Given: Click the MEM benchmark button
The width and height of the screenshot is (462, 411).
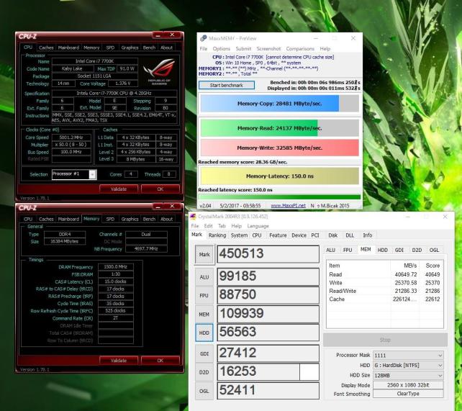Looking at the screenshot, I should click(x=204, y=315).
